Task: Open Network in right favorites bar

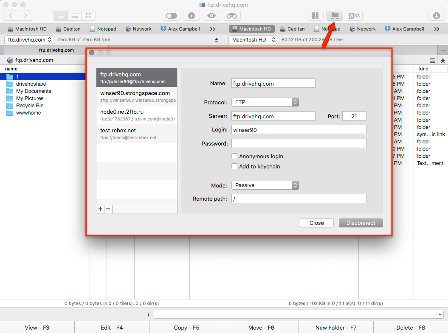Action: click(363, 29)
